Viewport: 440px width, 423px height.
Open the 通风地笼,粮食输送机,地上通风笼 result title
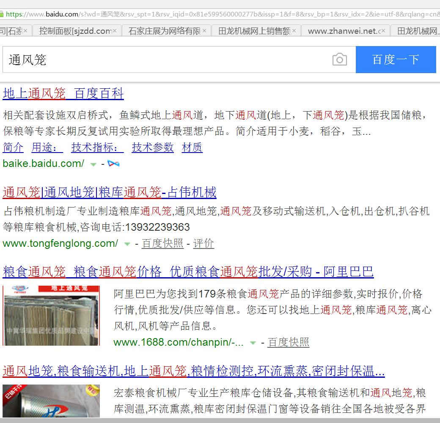194,371
